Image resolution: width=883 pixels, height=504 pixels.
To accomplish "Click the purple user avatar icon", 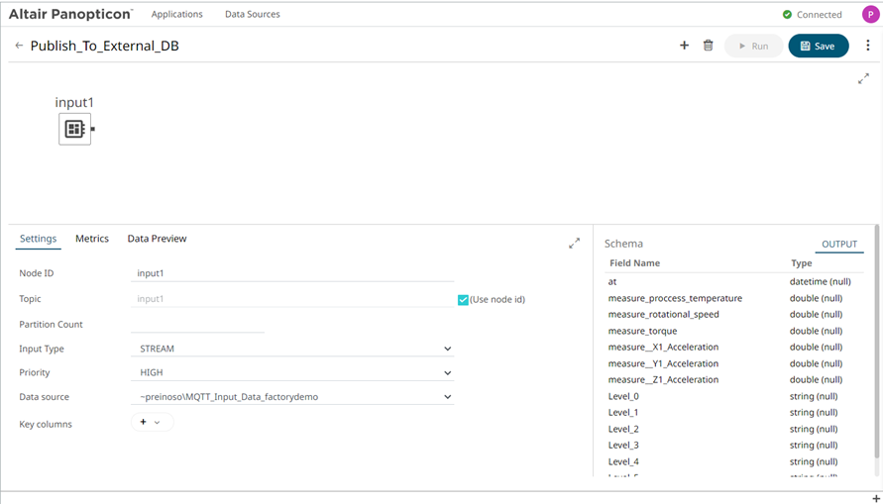I will 870,14.
